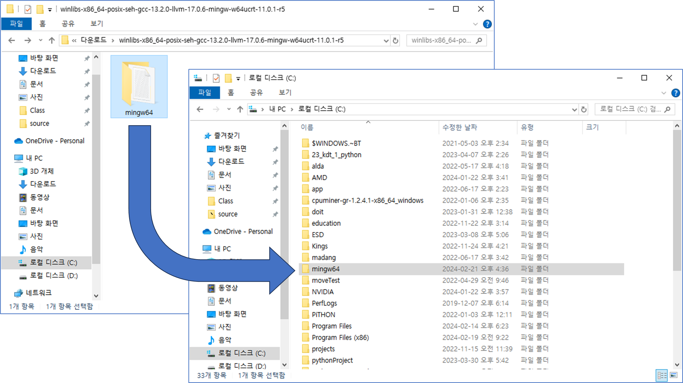Click back arrow in C: drive window

[200, 109]
